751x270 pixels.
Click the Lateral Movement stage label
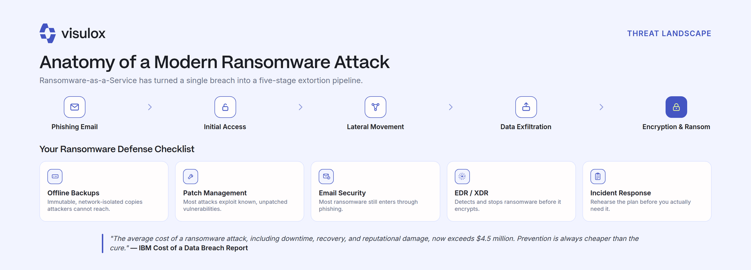pyautogui.click(x=375, y=127)
